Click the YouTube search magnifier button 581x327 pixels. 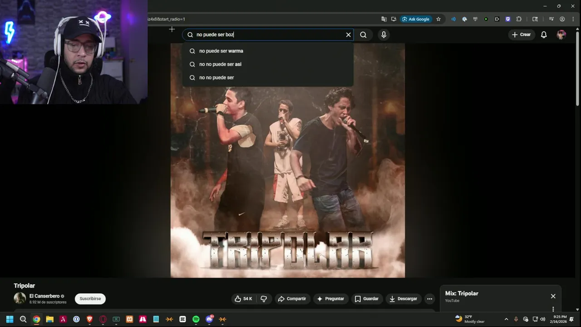(x=363, y=35)
